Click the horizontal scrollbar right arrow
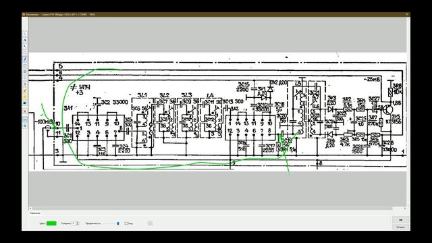 [x=405, y=209]
